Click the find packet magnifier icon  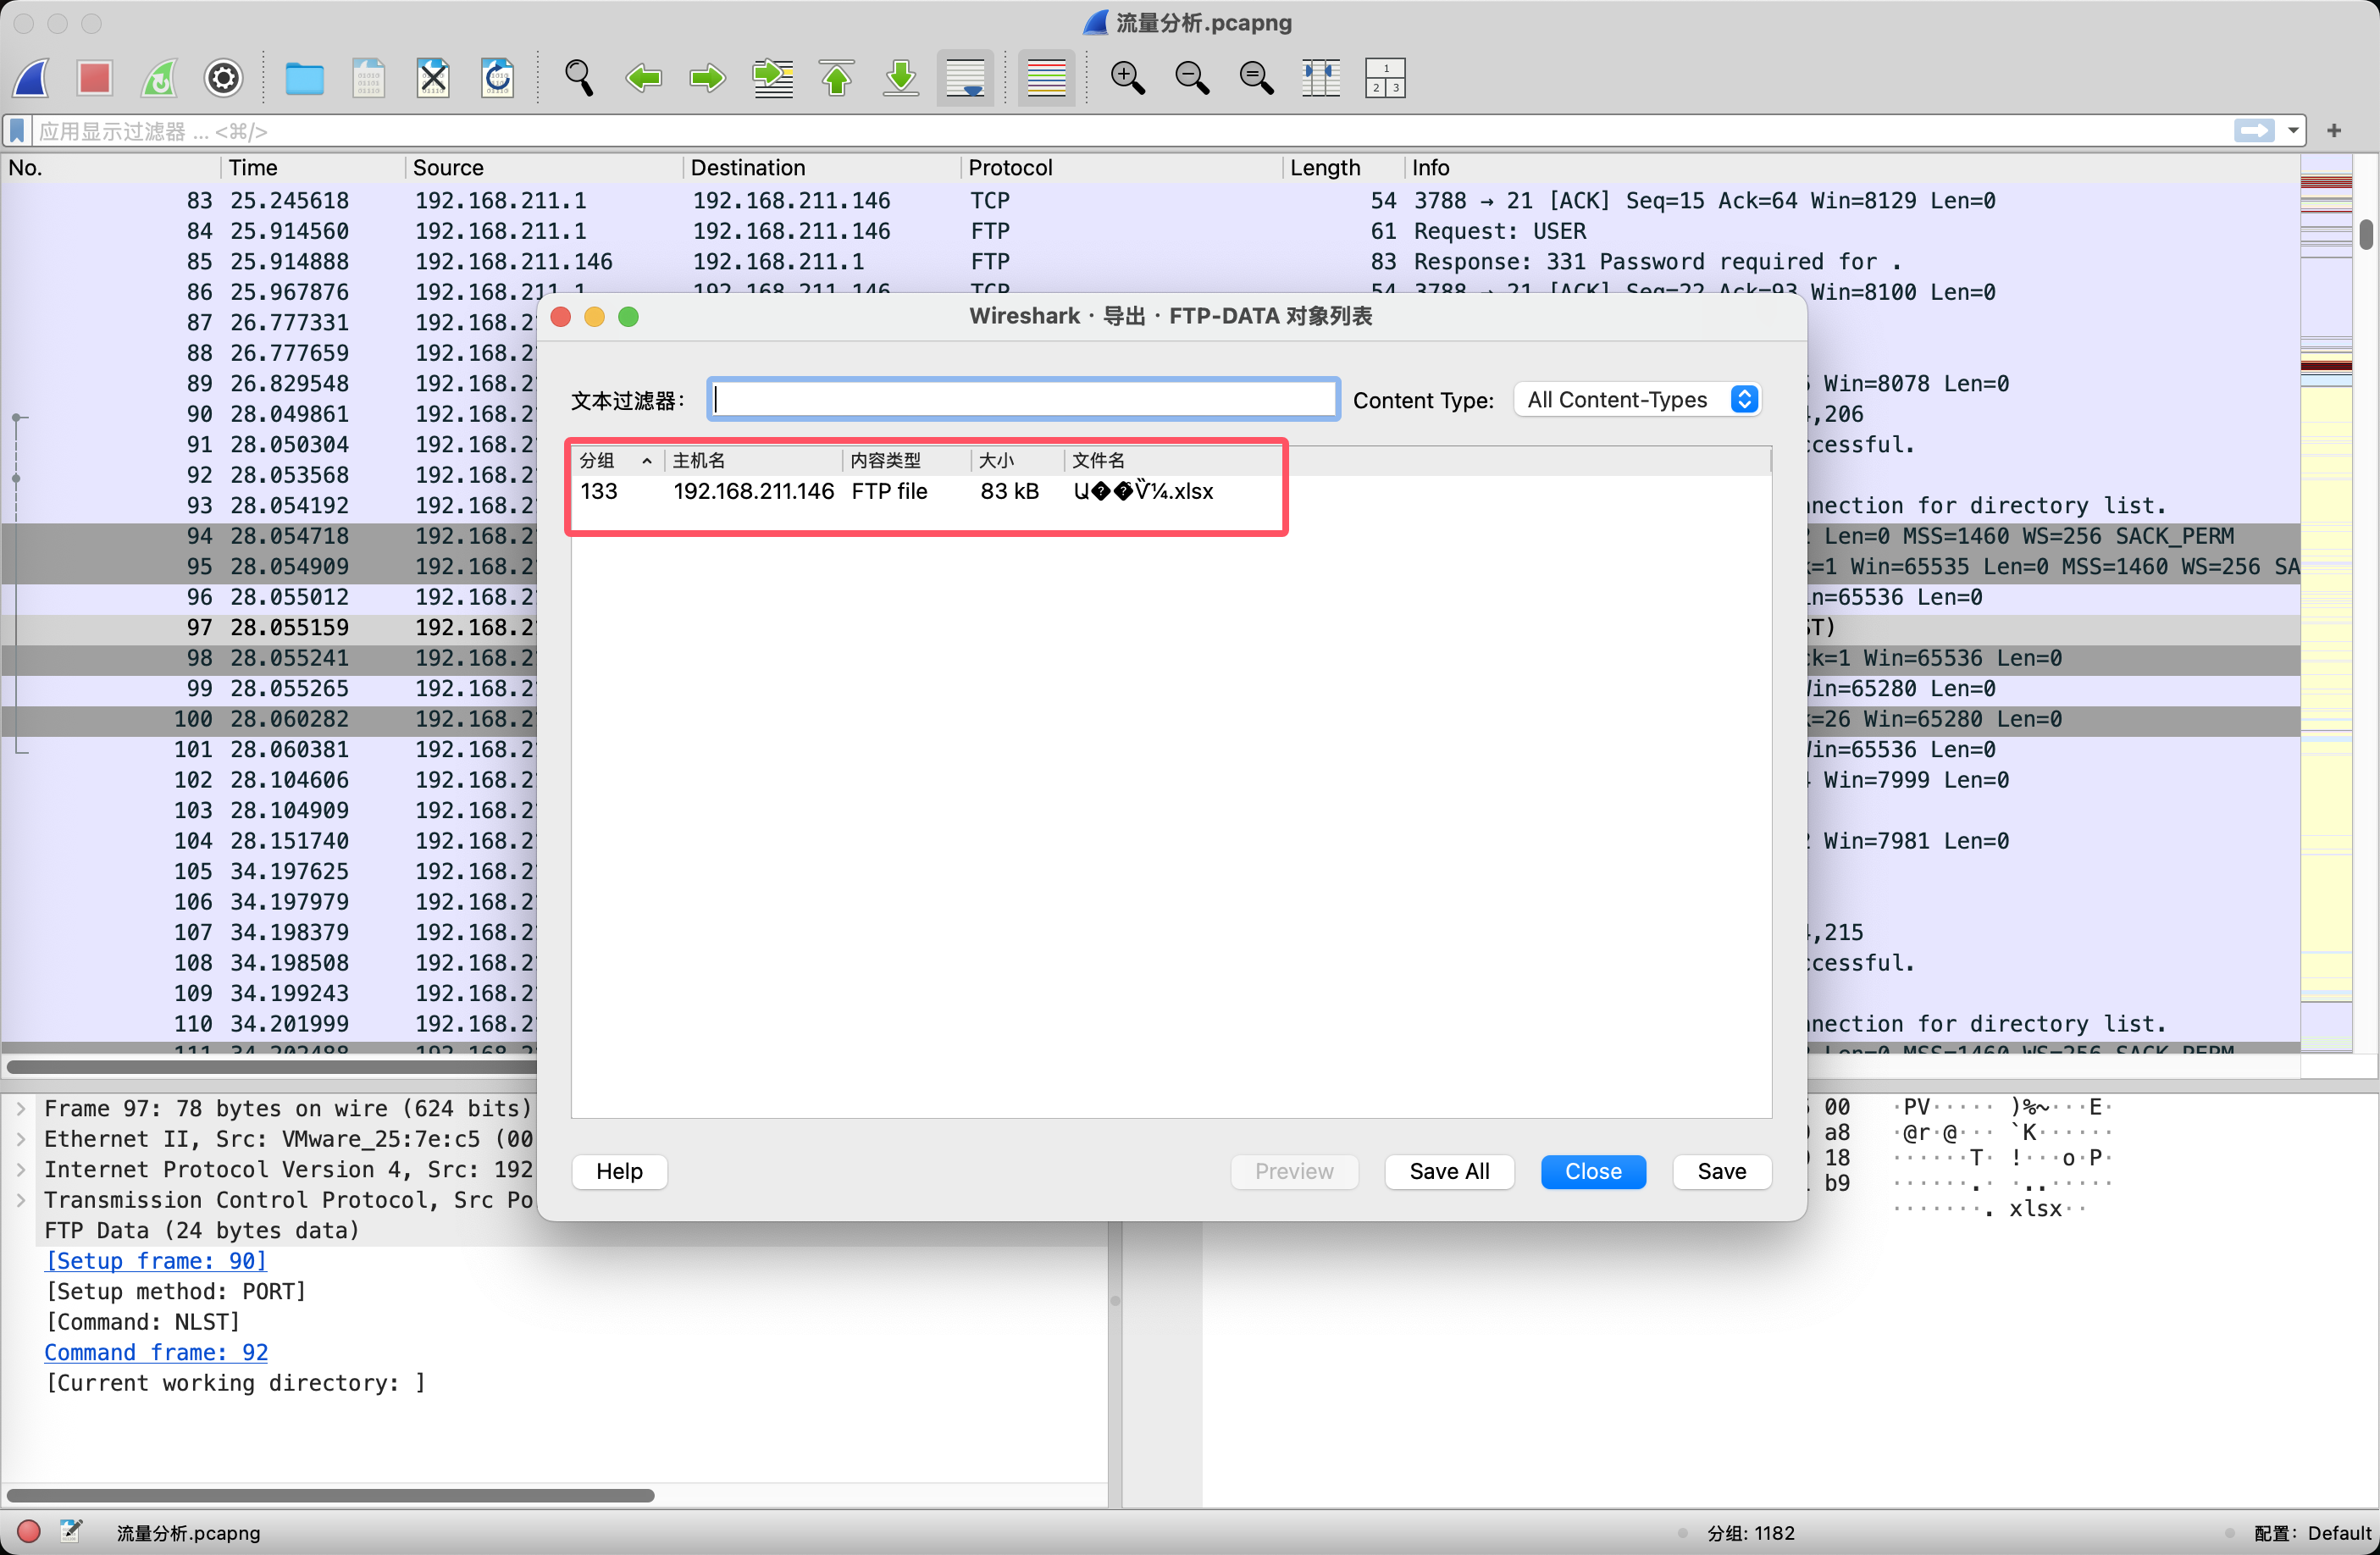pos(578,78)
